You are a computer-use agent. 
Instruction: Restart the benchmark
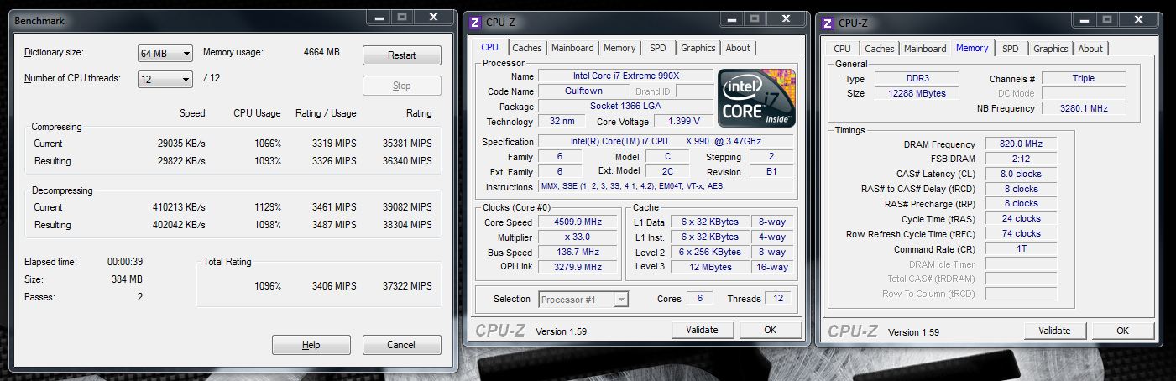tap(401, 55)
